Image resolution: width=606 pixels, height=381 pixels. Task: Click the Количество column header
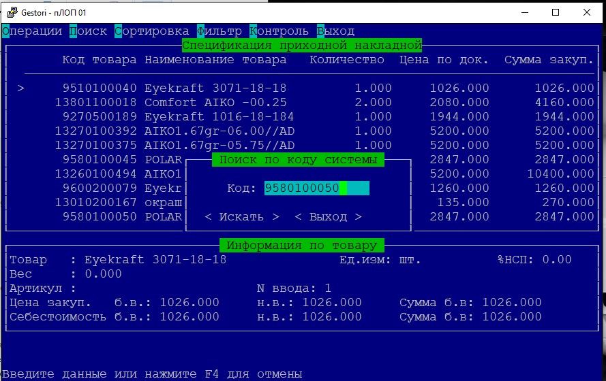click(x=347, y=60)
